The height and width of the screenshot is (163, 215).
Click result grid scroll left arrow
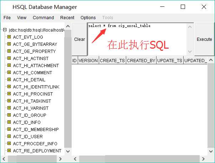pyautogui.click(x=75, y=159)
